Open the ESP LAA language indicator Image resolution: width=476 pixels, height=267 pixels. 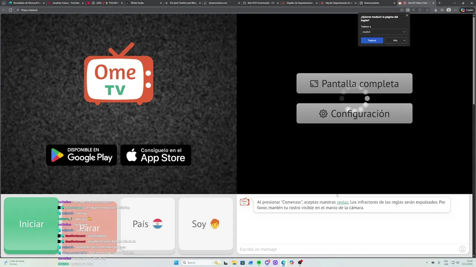point(446,263)
